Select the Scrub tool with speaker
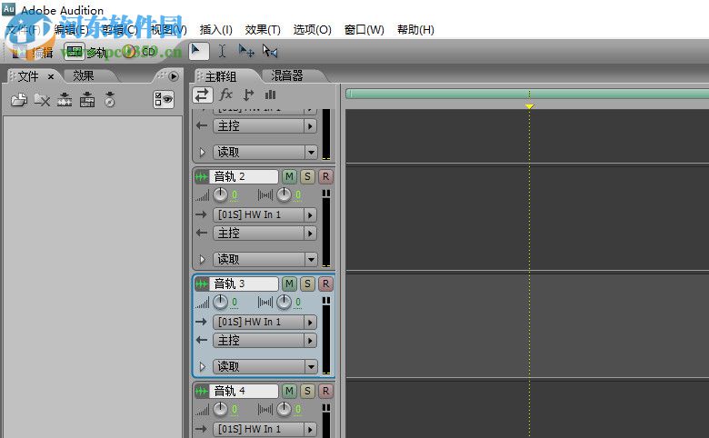Image resolution: width=709 pixels, height=438 pixels. (270, 51)
